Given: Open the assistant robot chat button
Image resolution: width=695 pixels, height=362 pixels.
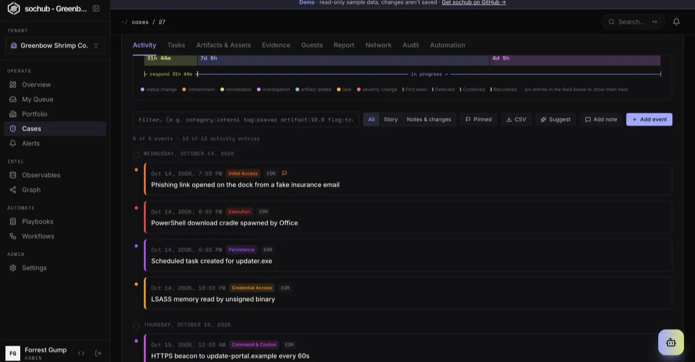Looking at the screenshot, I should (671, 342).
